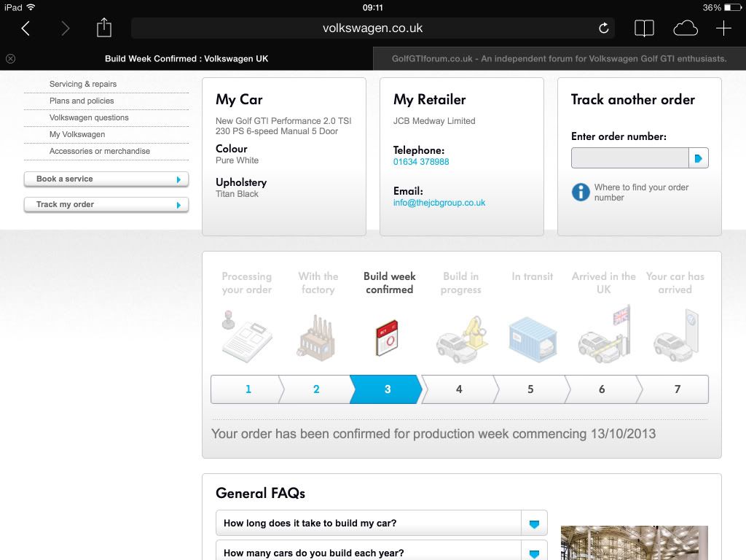Open My Volkswagen menu item
Viewport: 746px width, 560px height.
click(x=77, y=134)
